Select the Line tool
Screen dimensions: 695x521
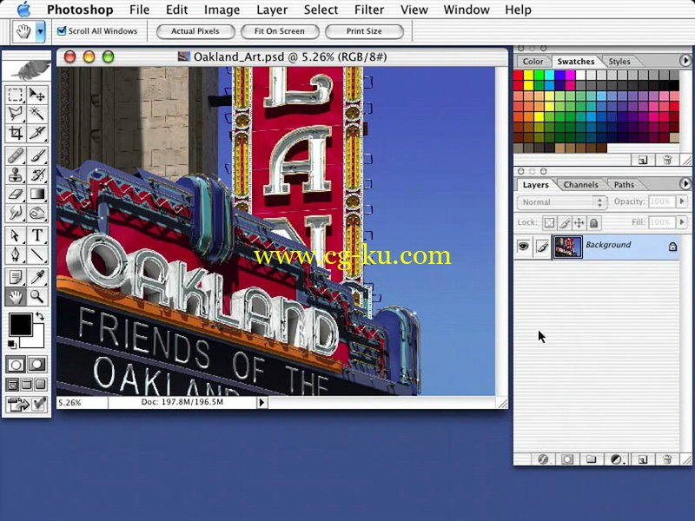tap(37, 254)
